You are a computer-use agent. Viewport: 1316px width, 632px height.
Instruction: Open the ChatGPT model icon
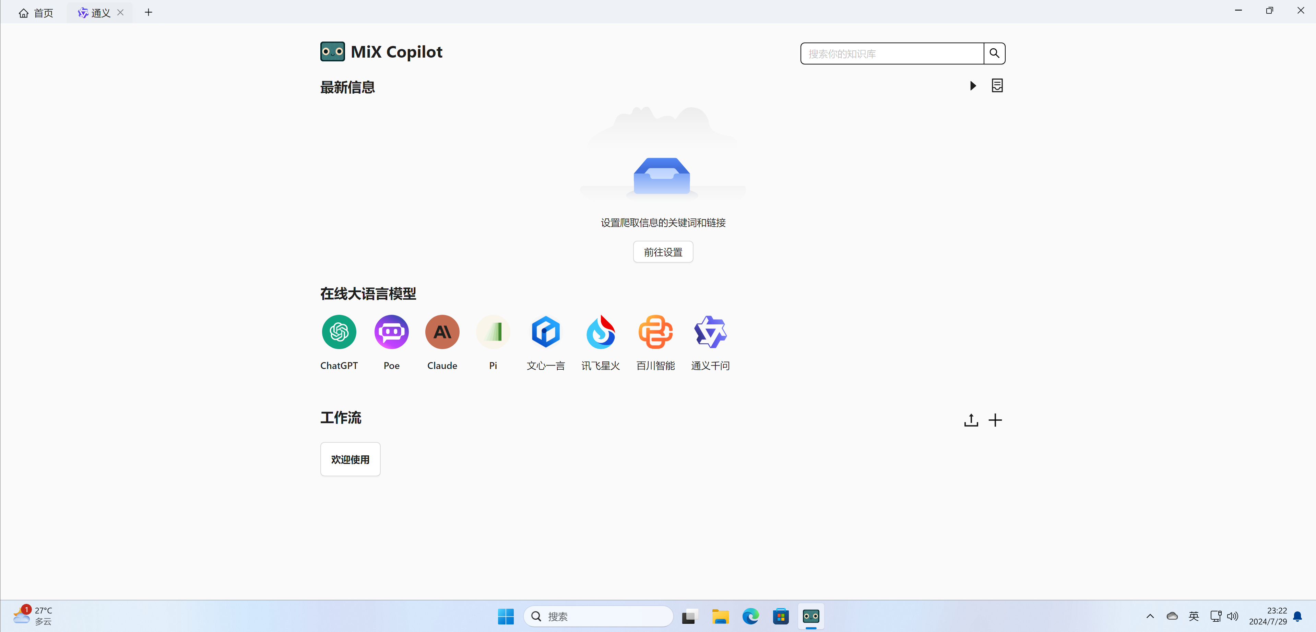pos(339,332)
